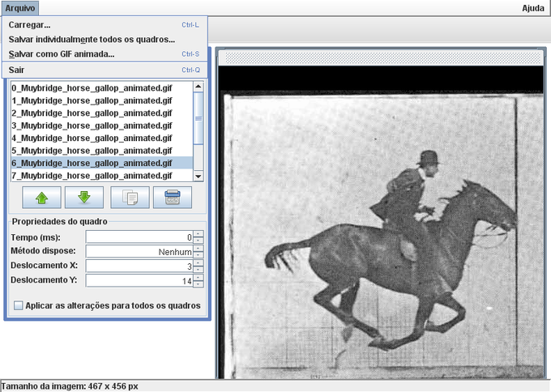Click the Deslocamento X input field

point(139,266)
